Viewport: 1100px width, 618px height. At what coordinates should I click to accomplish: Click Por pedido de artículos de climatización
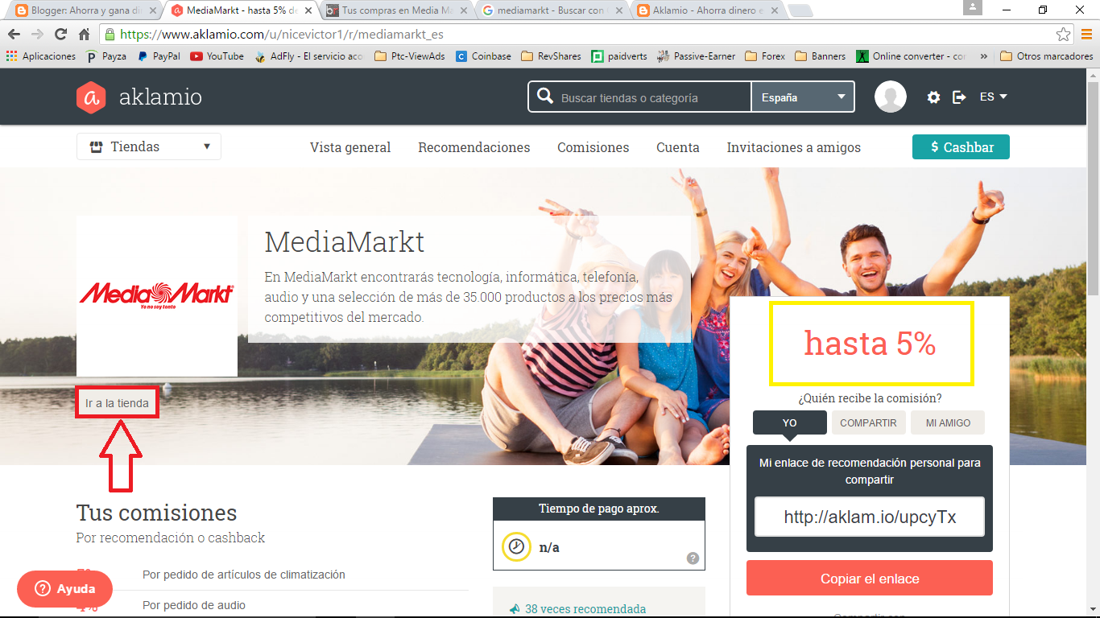pos(244,575)
